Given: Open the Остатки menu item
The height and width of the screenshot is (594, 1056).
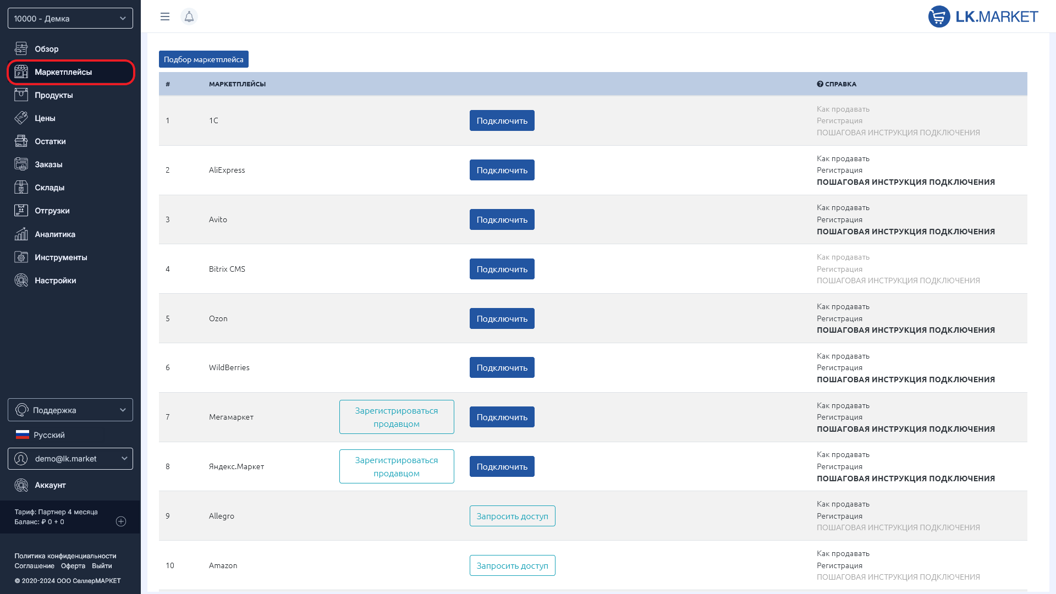Looking at the screenshot, I should 50,141.
